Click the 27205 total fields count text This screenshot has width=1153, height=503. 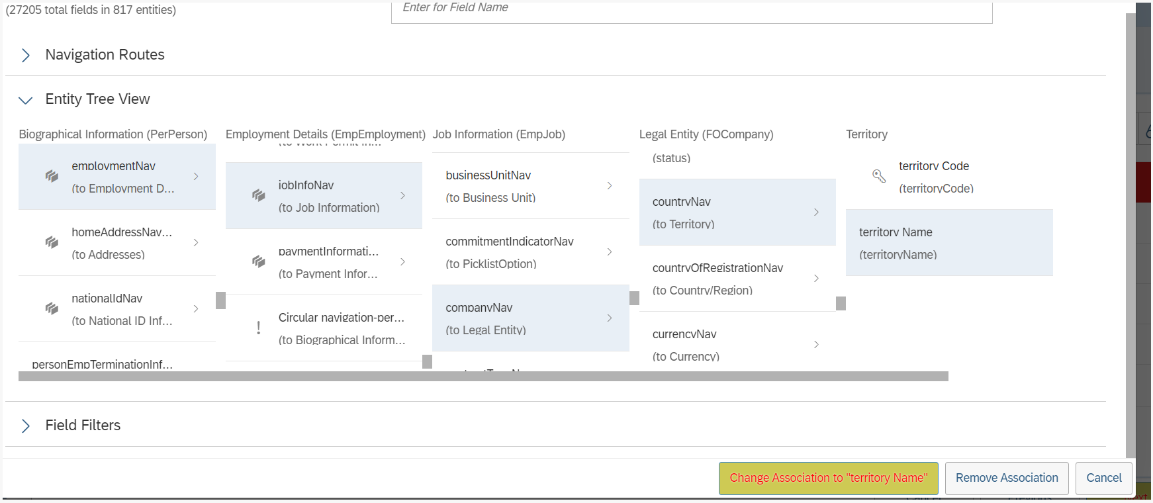click(91, 10)
